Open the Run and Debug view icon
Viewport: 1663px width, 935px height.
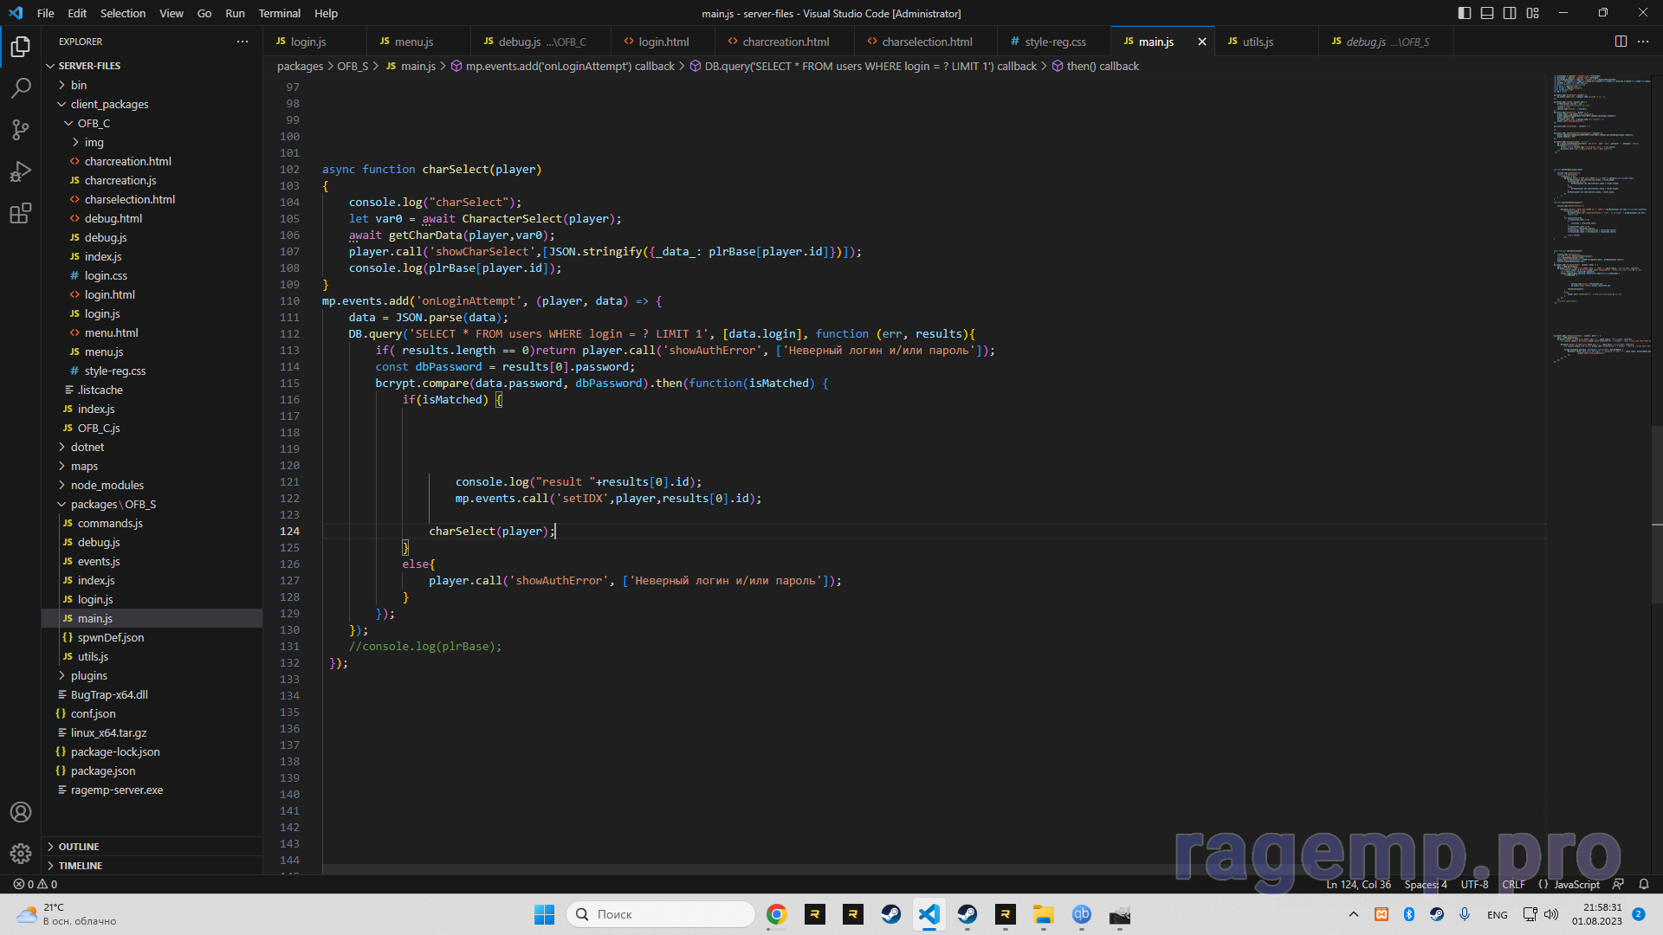click(21, 171)
